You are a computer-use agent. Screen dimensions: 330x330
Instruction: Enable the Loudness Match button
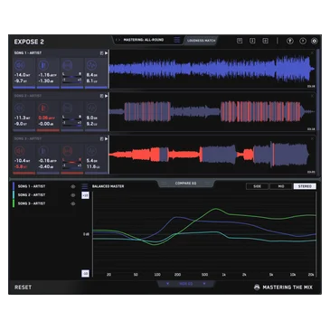tap(201, 41)
